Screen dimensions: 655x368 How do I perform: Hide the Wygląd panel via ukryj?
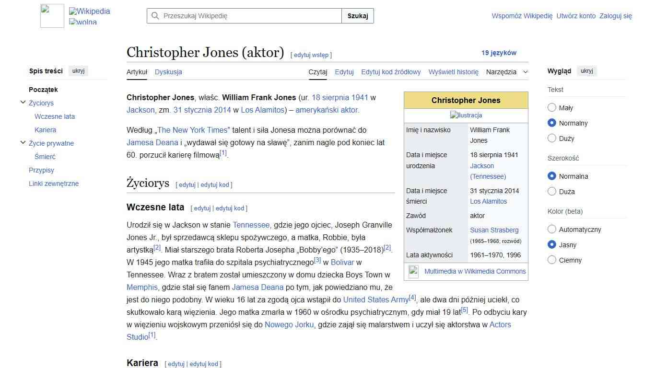[x=587, y=70]
